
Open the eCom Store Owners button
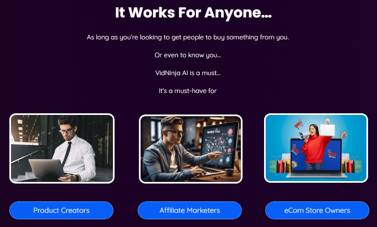(317, 210)
